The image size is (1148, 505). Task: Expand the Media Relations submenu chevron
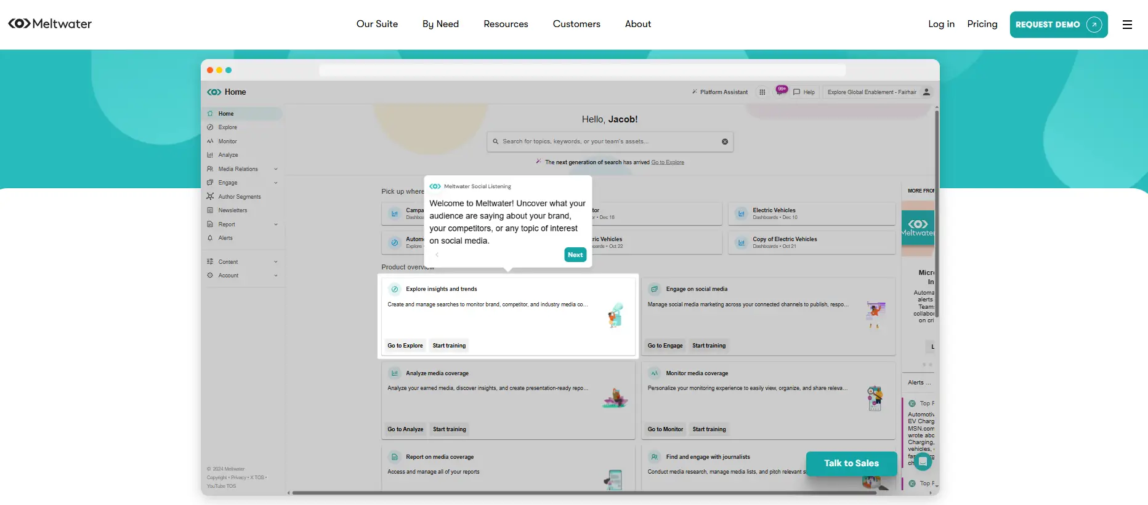pos(276,169)
